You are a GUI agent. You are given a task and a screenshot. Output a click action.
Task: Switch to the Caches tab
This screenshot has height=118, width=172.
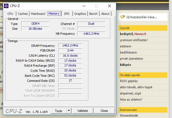(x=23, y=14)
